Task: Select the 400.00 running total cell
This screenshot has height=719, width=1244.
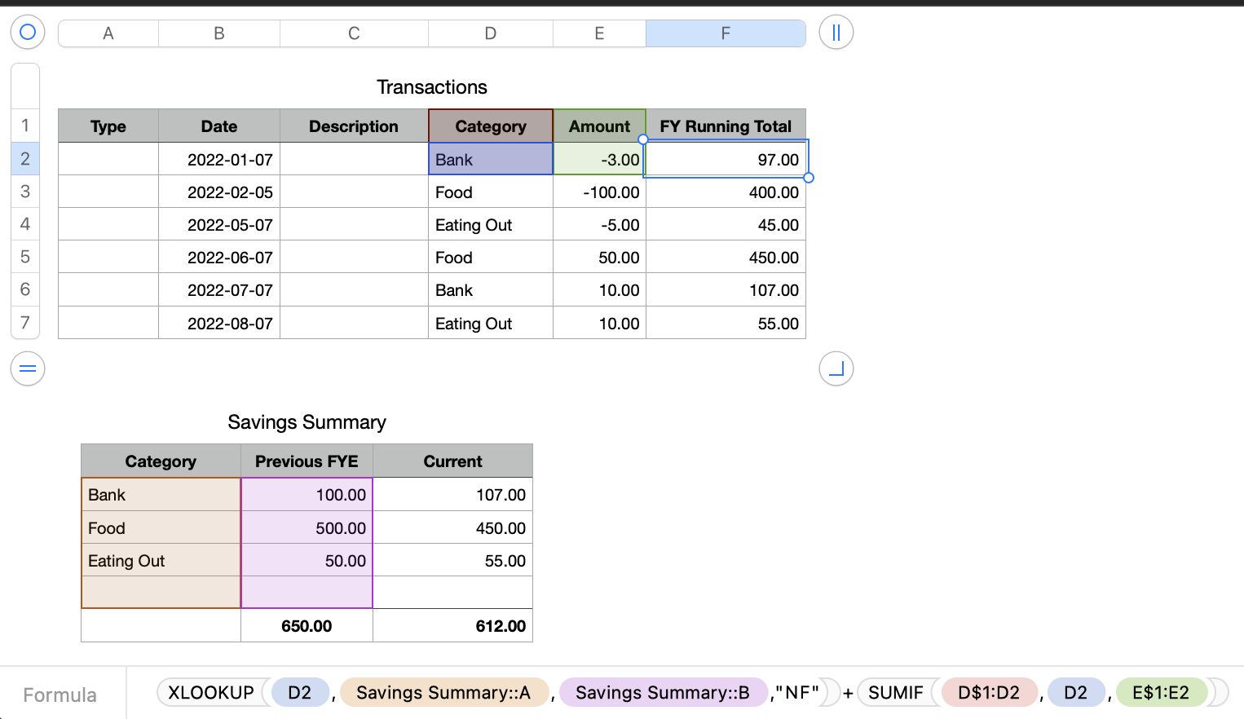Action: click(x=726, y=192)
